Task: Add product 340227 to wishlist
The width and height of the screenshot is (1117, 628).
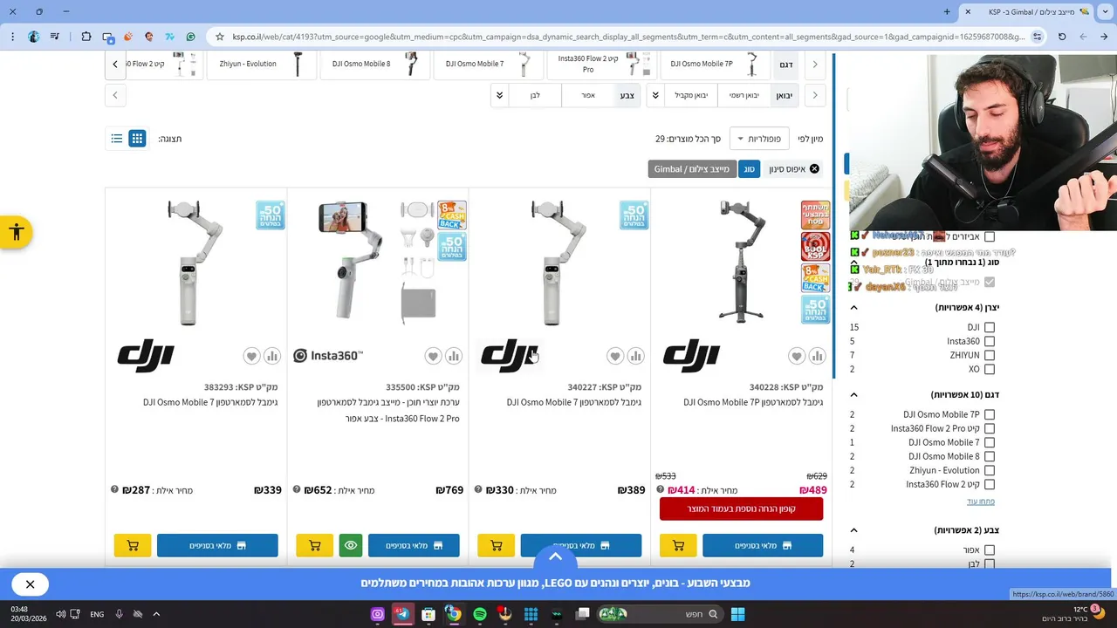Action: pyautogui.click(x=615, y=356)
